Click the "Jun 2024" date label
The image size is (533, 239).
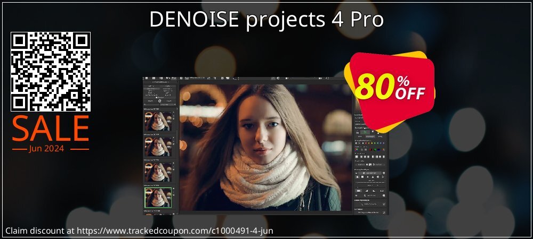point(46,149)
